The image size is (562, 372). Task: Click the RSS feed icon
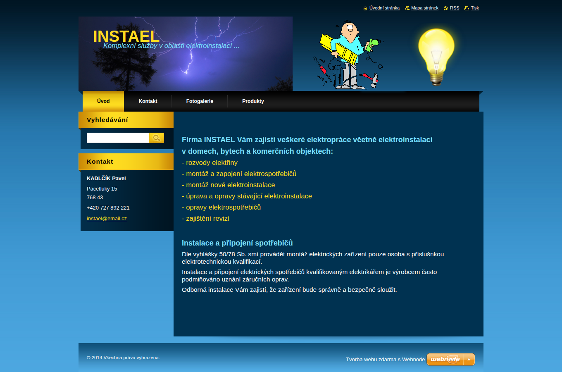click(446, 8)
